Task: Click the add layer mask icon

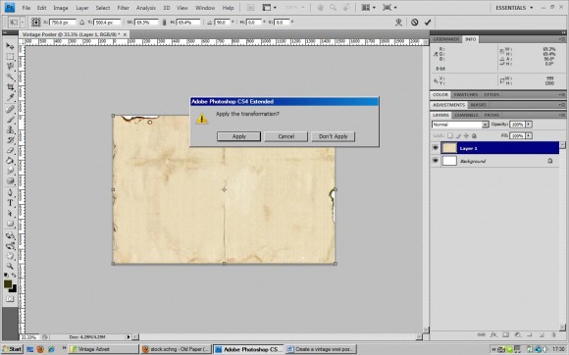Action: (x=505, y=334)
